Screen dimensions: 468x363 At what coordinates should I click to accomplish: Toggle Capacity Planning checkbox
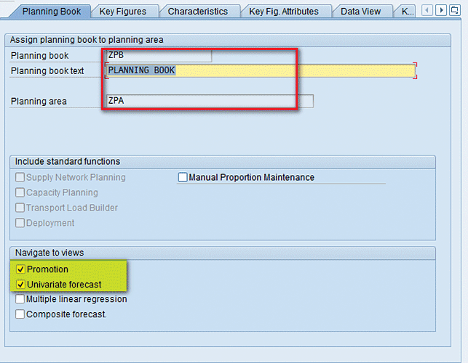point(20,192)
